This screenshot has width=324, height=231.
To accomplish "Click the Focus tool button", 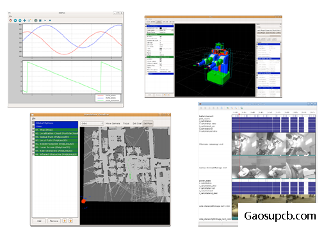I will click(126, 123).
